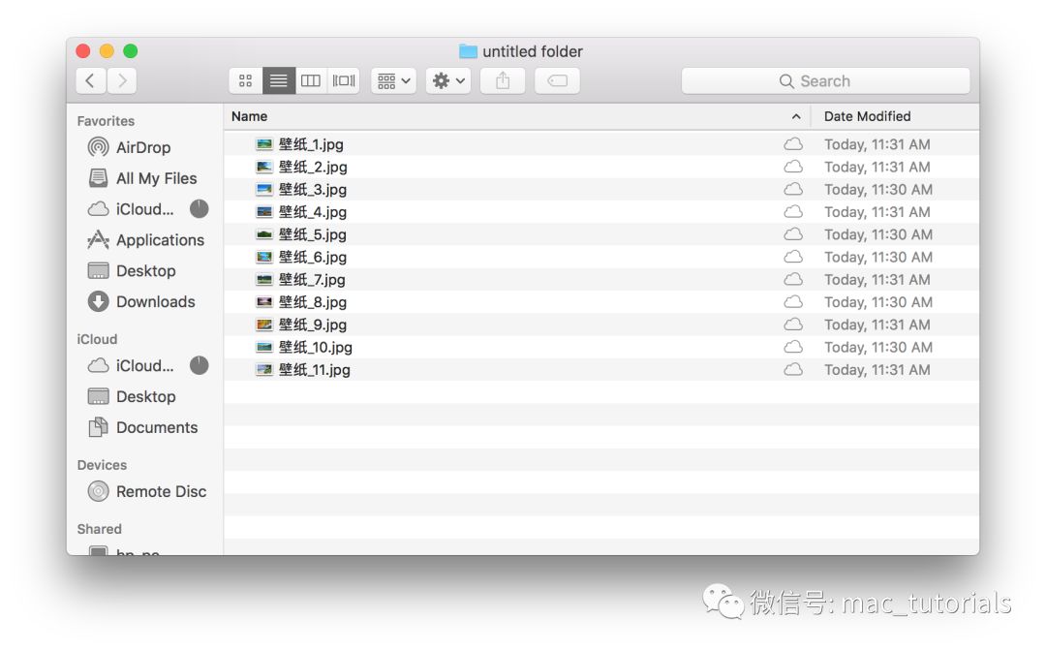1046x650 pixels.
Task: Switch to column view layout
Action: coord(311,81)
